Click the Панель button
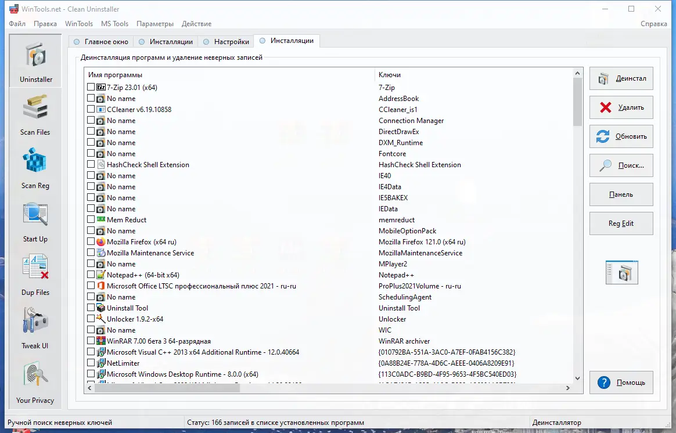The height and width of the screenshot is (433, 676). click(x=621, y=194)
